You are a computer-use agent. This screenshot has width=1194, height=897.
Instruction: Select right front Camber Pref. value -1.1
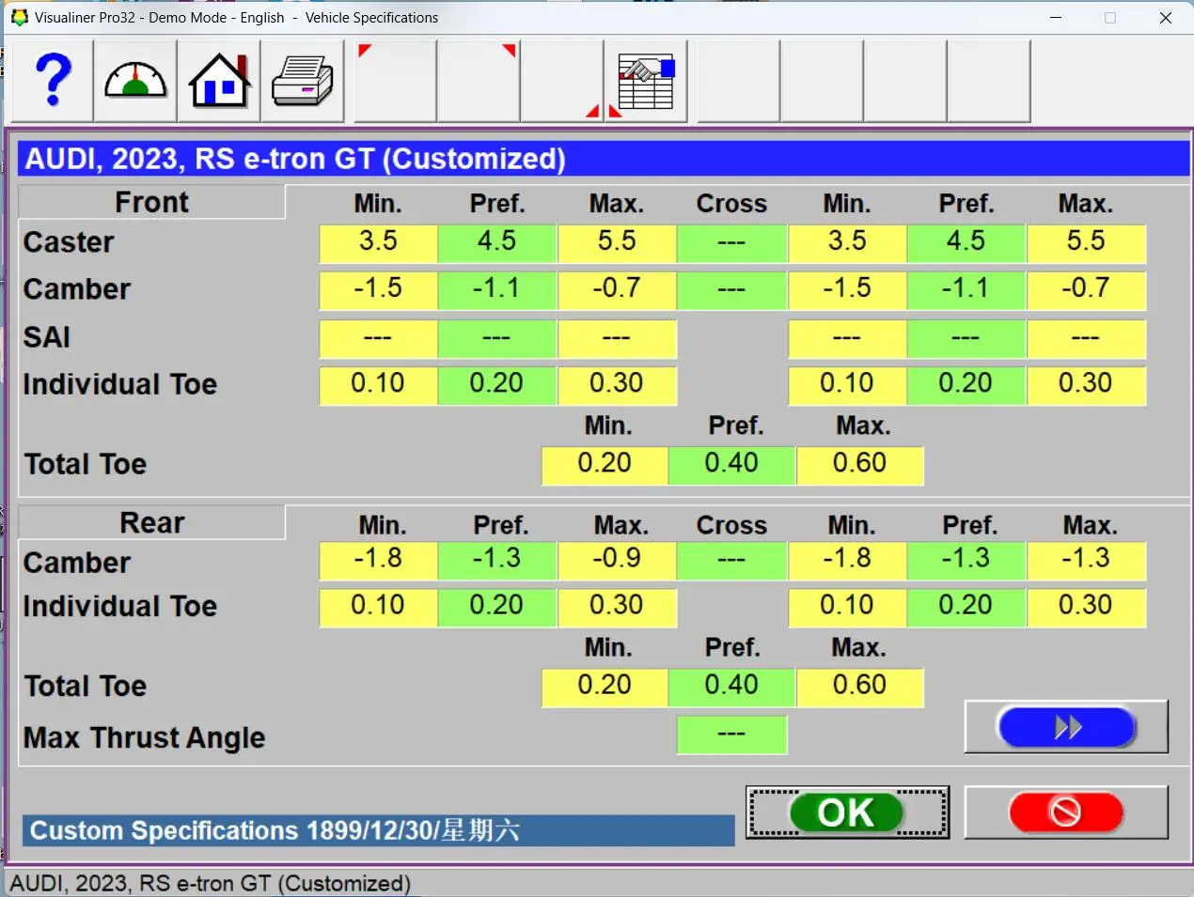(x=966, y=290)
